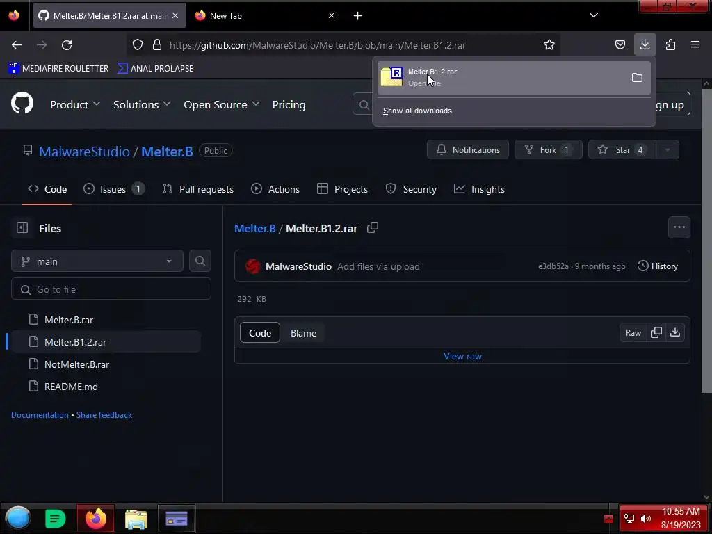Fork the Melter.B repository
The image size is (712, 534).
point(548,150)
